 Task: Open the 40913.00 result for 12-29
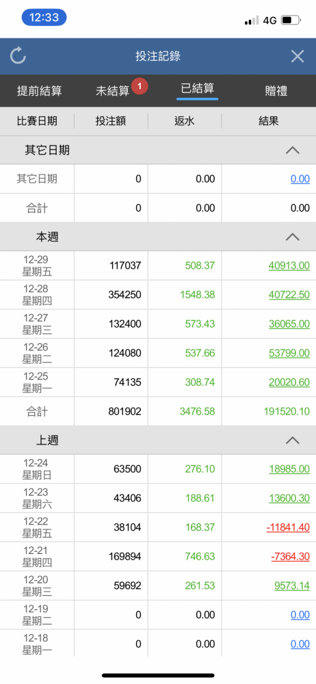(289, 265)
